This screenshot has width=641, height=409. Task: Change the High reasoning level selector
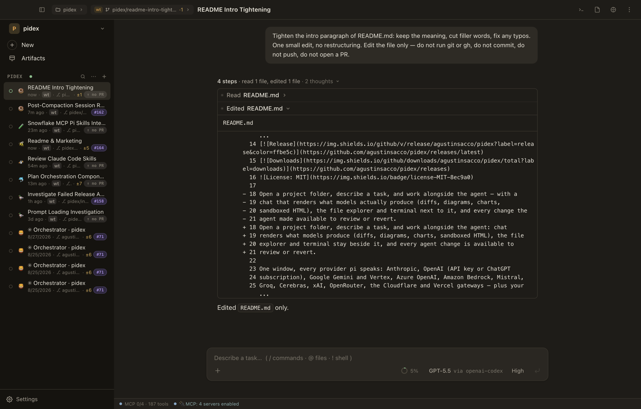[518, 371]
